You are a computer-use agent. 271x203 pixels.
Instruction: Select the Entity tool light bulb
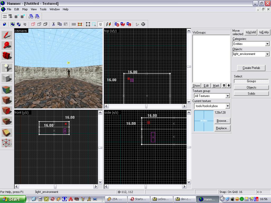click(x=7, y=68)
